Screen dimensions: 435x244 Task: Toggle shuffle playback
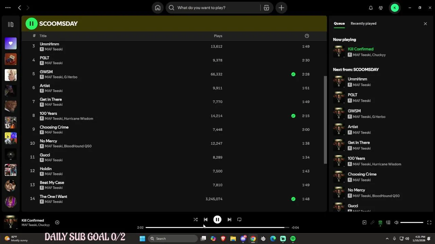point(195,220)
